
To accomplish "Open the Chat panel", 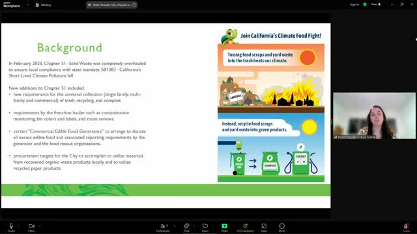I will (187, 227).
